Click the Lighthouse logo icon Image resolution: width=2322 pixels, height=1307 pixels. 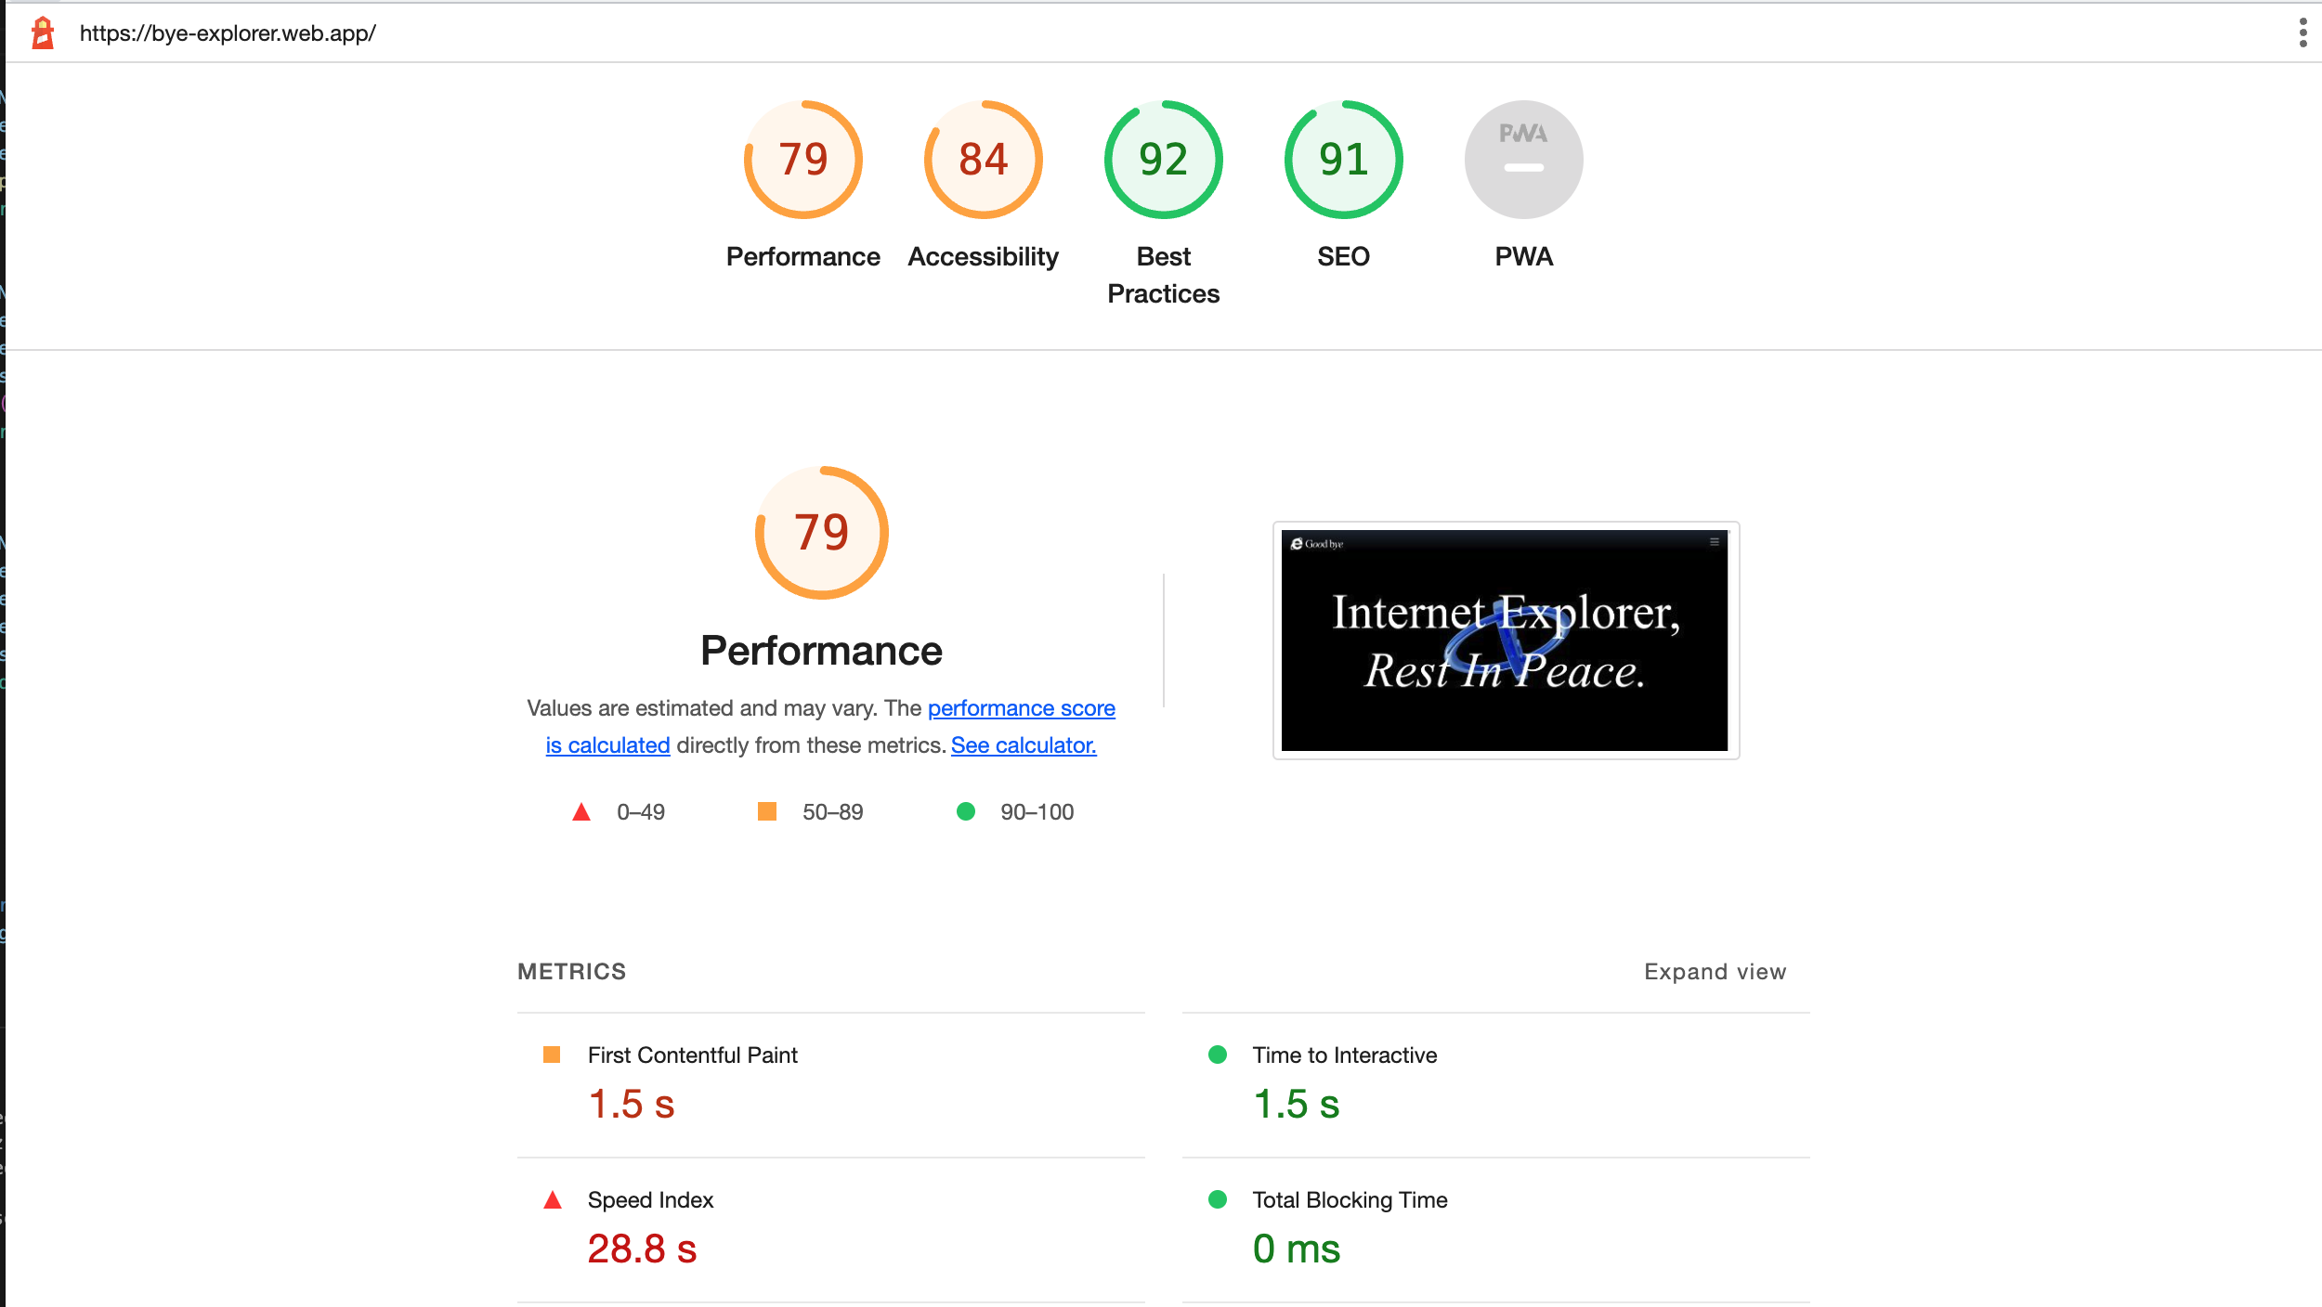coord(43,33)
